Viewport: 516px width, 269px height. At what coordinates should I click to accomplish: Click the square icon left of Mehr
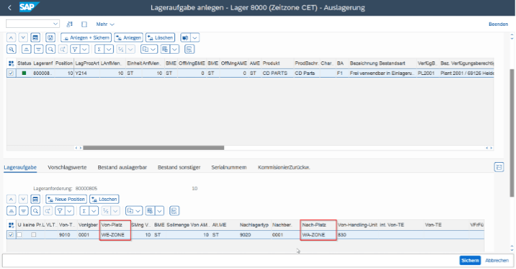pyautogui.click(x=84, y=24)
